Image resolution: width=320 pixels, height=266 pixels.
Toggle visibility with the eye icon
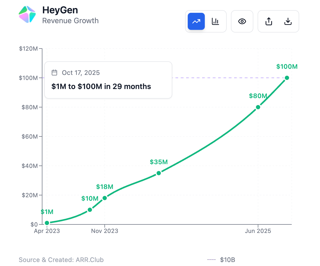pyautogui.click(x=242, y=21)
